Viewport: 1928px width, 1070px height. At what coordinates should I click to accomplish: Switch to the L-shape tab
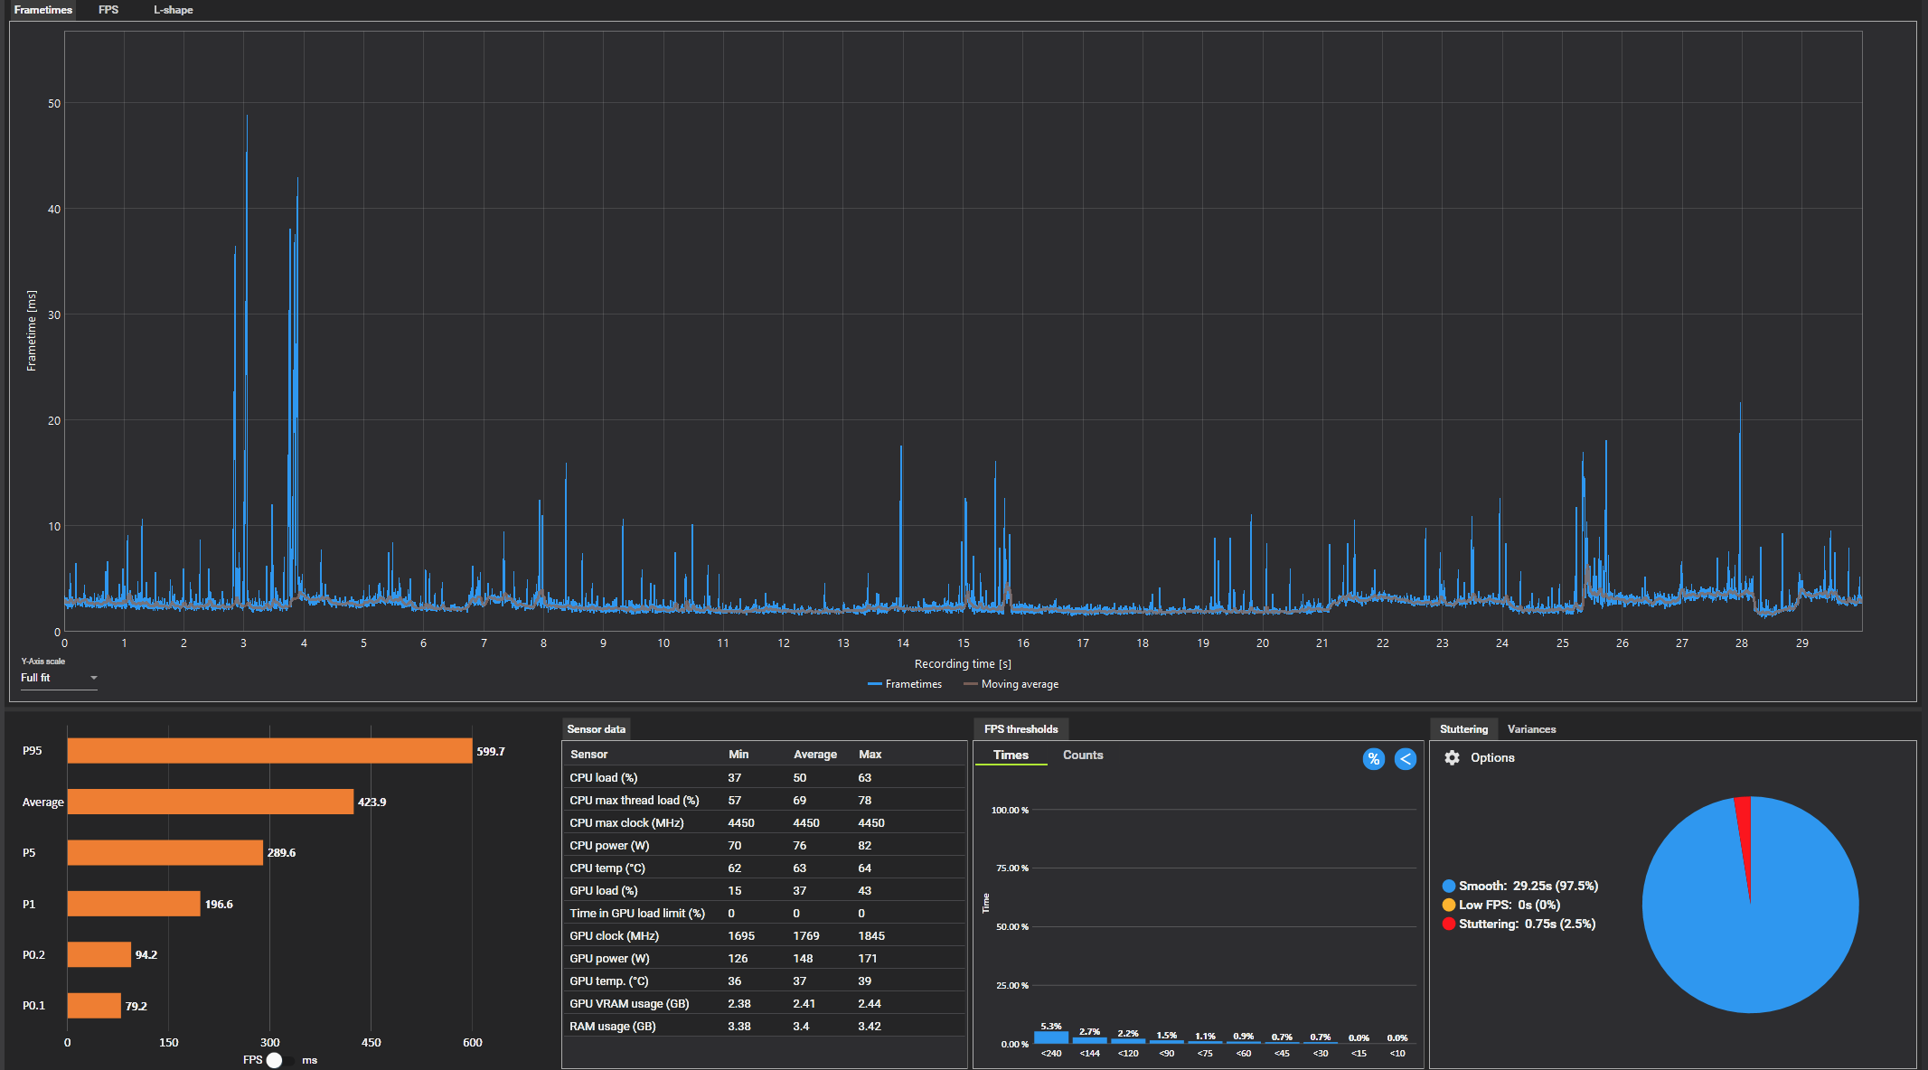coord(173,10)
